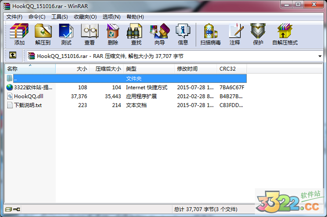Start 扫描病毒 virus scan
Image resolution: width=327 pixels, height=217 pixels.
211,34
